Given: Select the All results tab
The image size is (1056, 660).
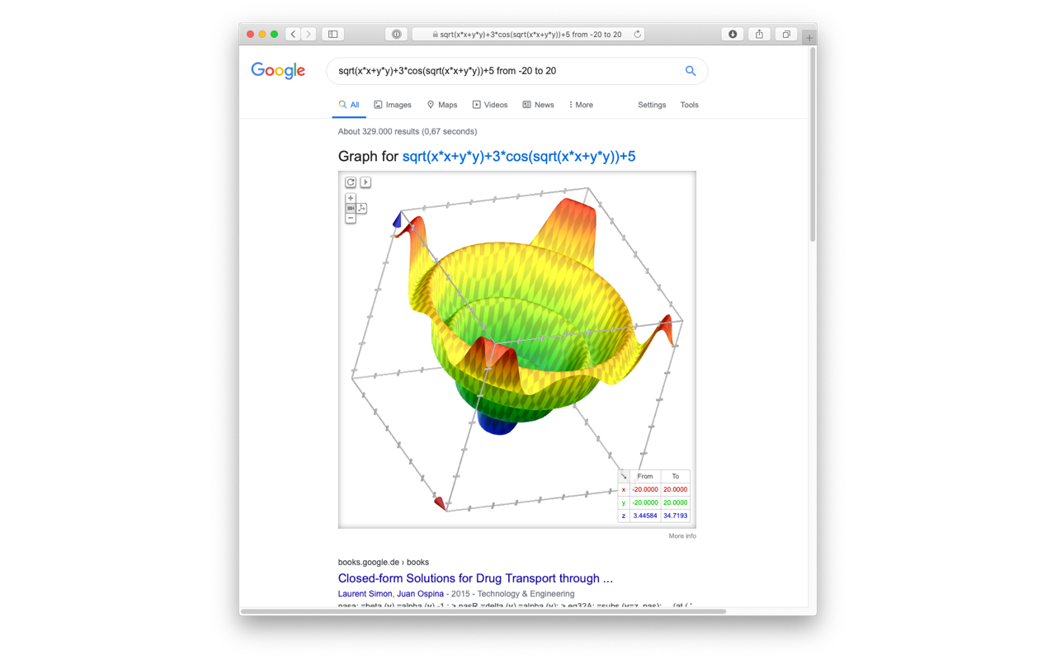Looking at the screenshot, I should point(349,105).
